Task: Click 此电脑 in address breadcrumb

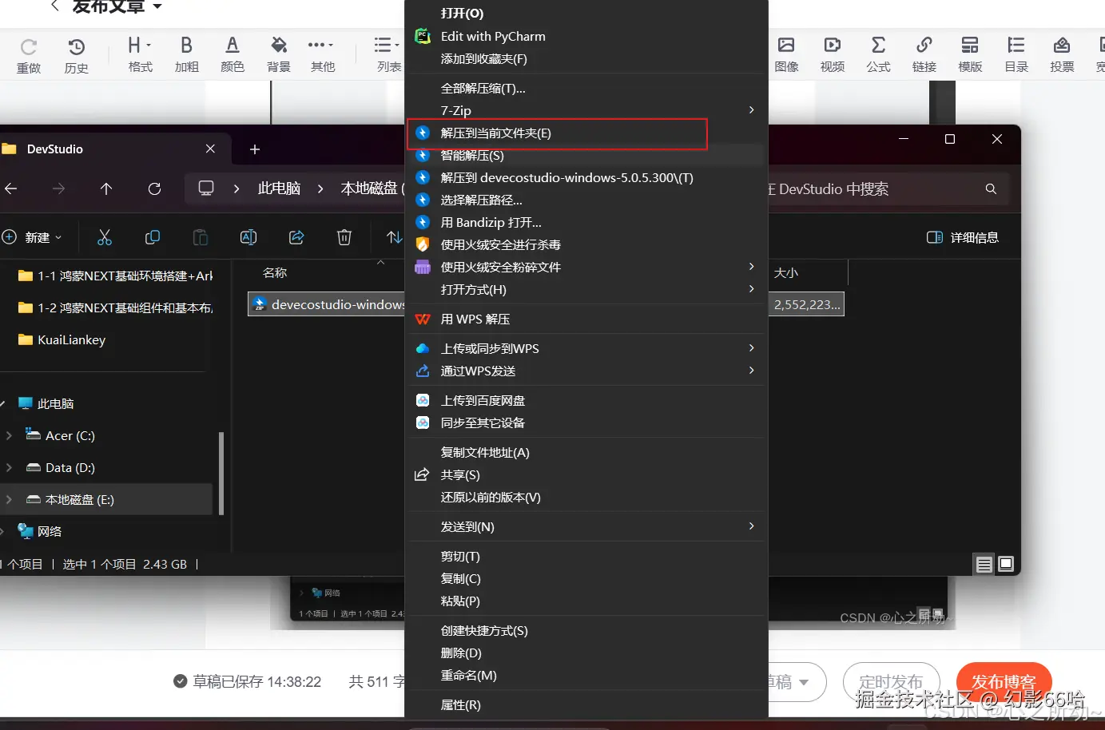Action: (279, 188)
